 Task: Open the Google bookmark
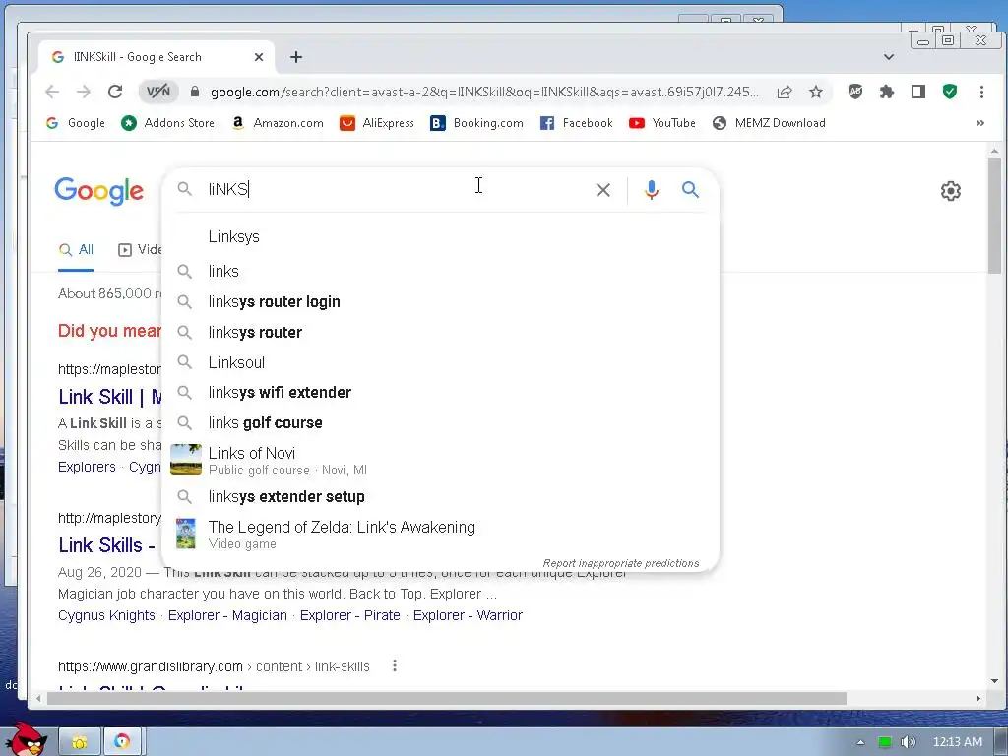75,123
